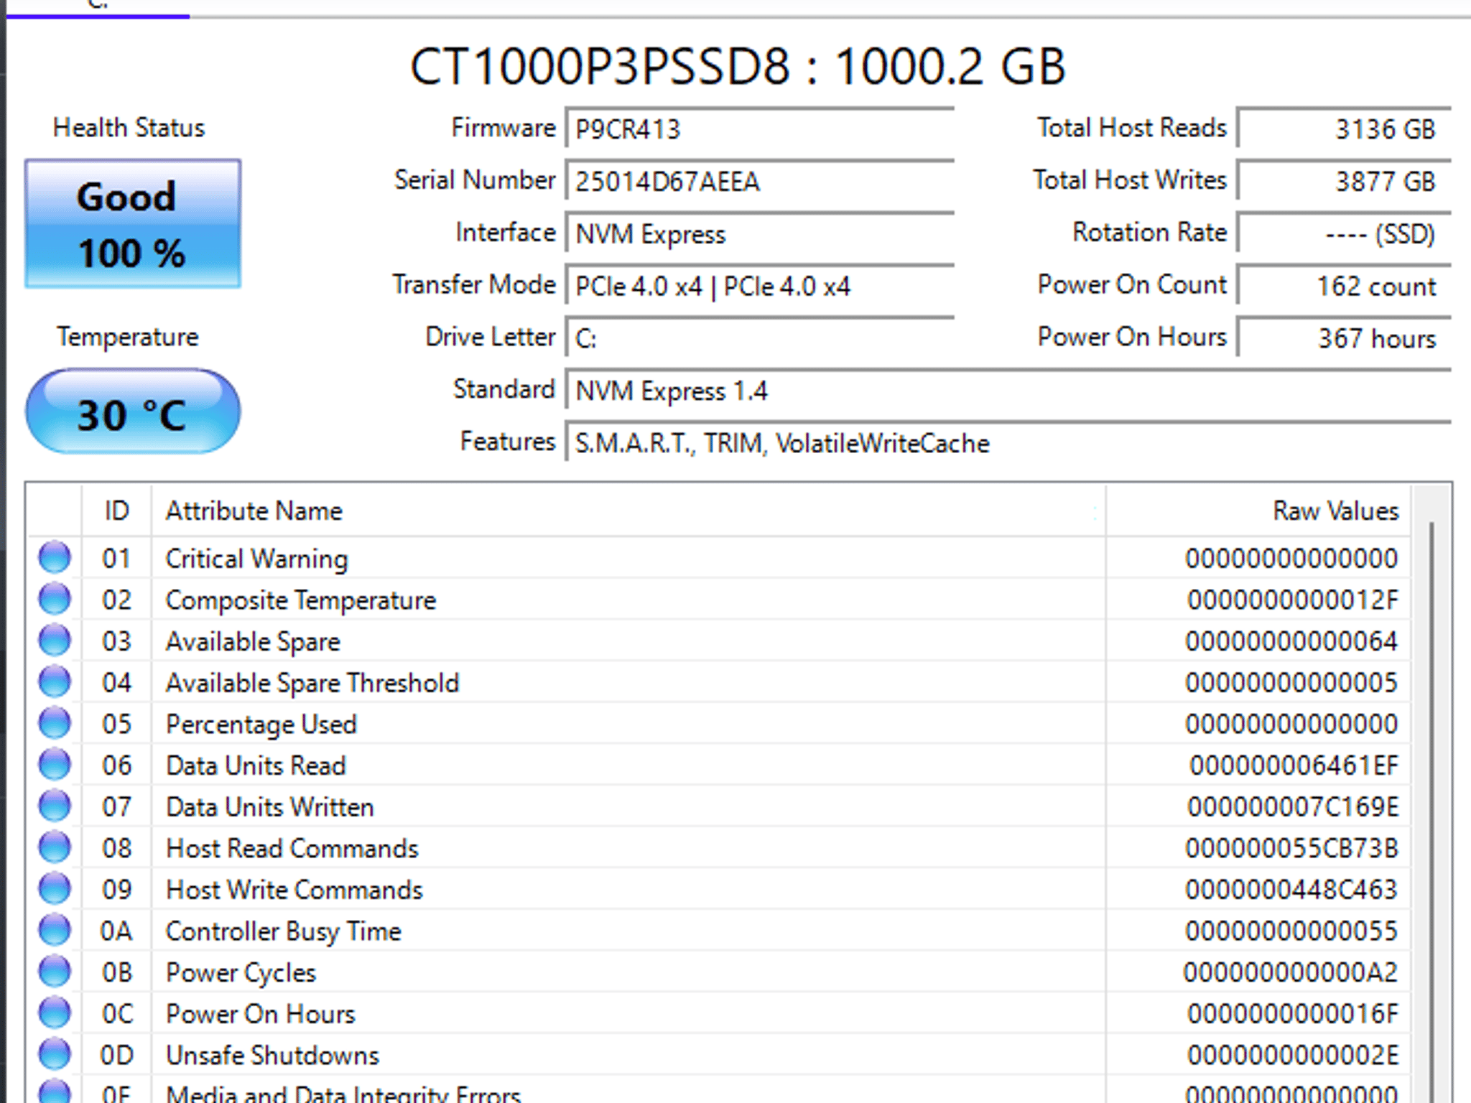Click status orb for Host Read Commands row
The height and width of the screenshot is (1103, 1471).
55,847
